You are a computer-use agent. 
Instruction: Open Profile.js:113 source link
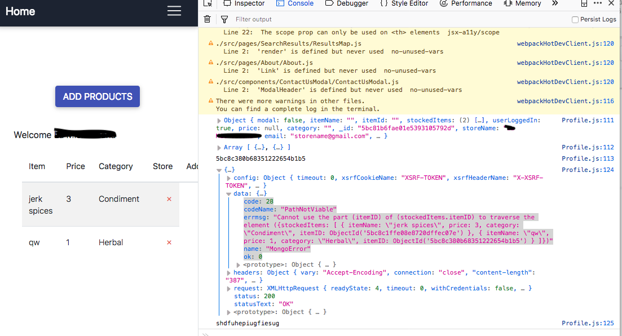[588, 158]
